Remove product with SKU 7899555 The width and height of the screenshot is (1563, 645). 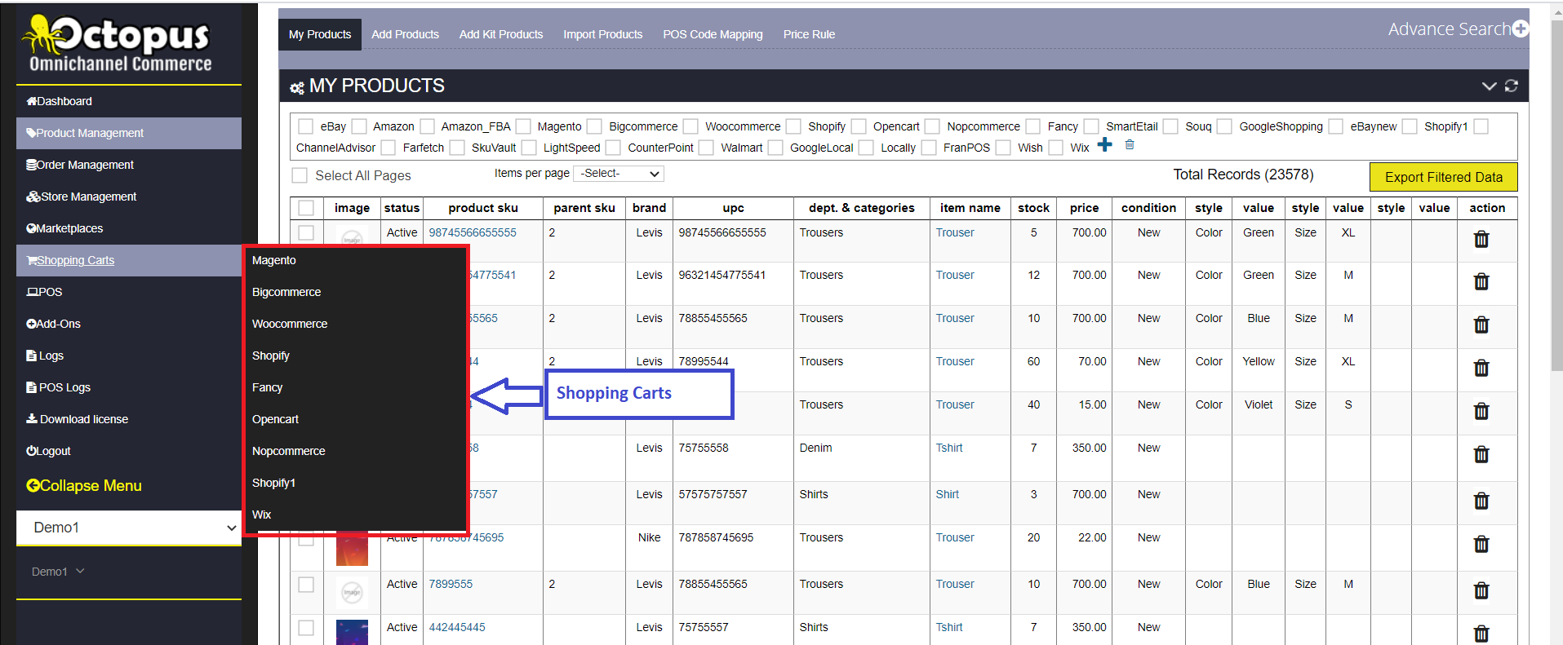[1481, 590]
